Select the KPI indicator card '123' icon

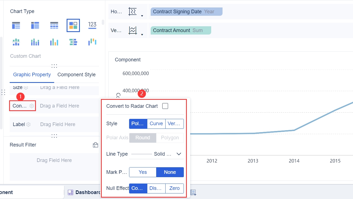[x=92, y=25]
